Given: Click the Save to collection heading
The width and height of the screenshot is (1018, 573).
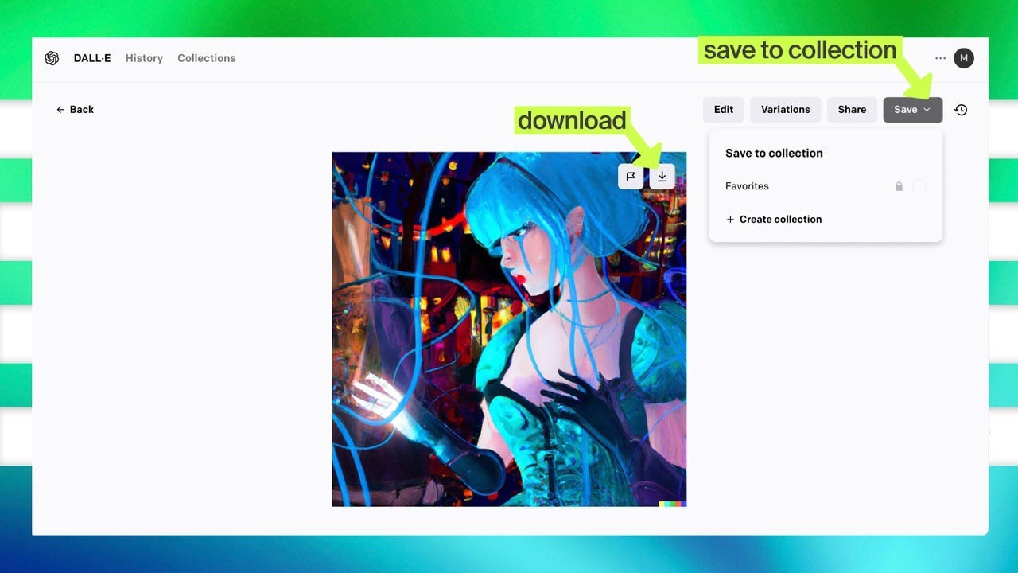Looking at the screenshot, I should click(x=774, y=153).
